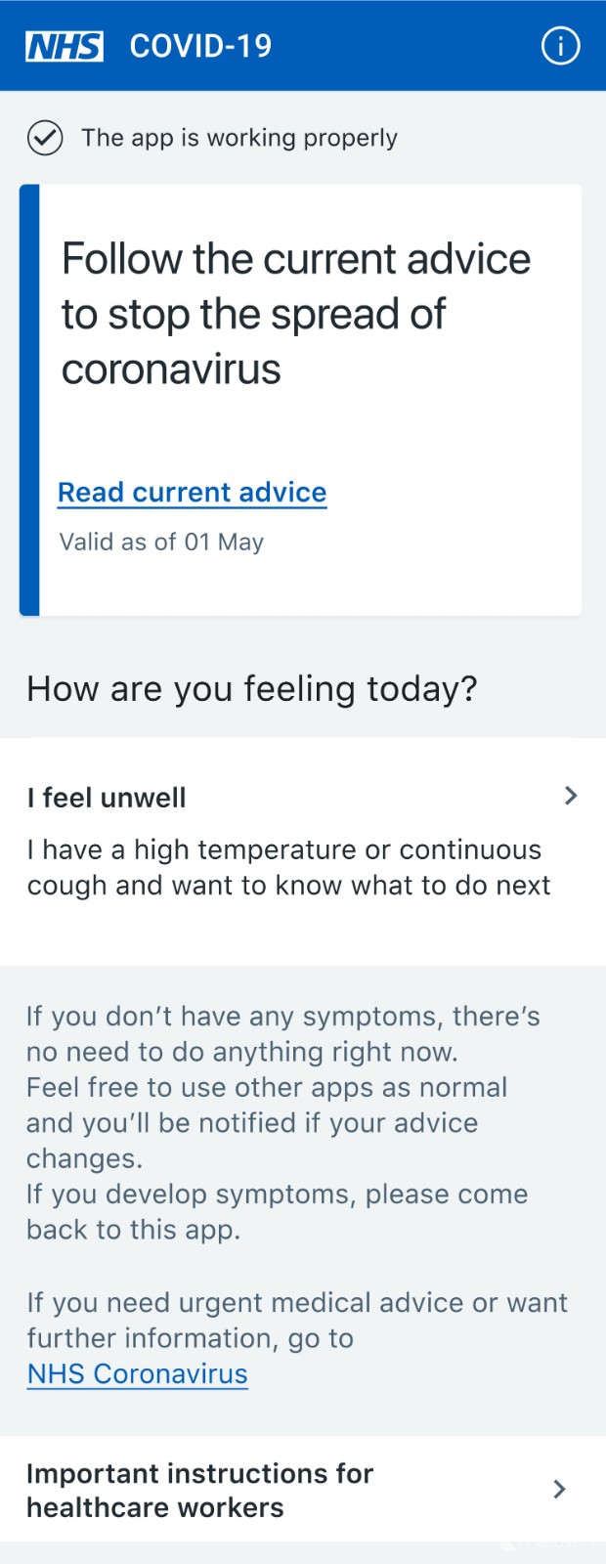Tap the 'Valid as of 01 May' text

tap(161, 542)
